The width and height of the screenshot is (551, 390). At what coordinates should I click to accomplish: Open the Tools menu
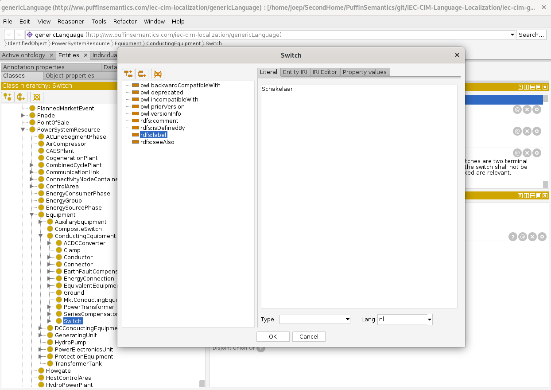tap(99, 21)
